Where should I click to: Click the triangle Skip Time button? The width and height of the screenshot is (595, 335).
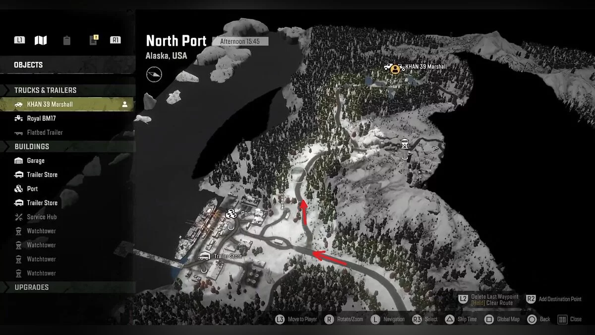pos(461,319)
